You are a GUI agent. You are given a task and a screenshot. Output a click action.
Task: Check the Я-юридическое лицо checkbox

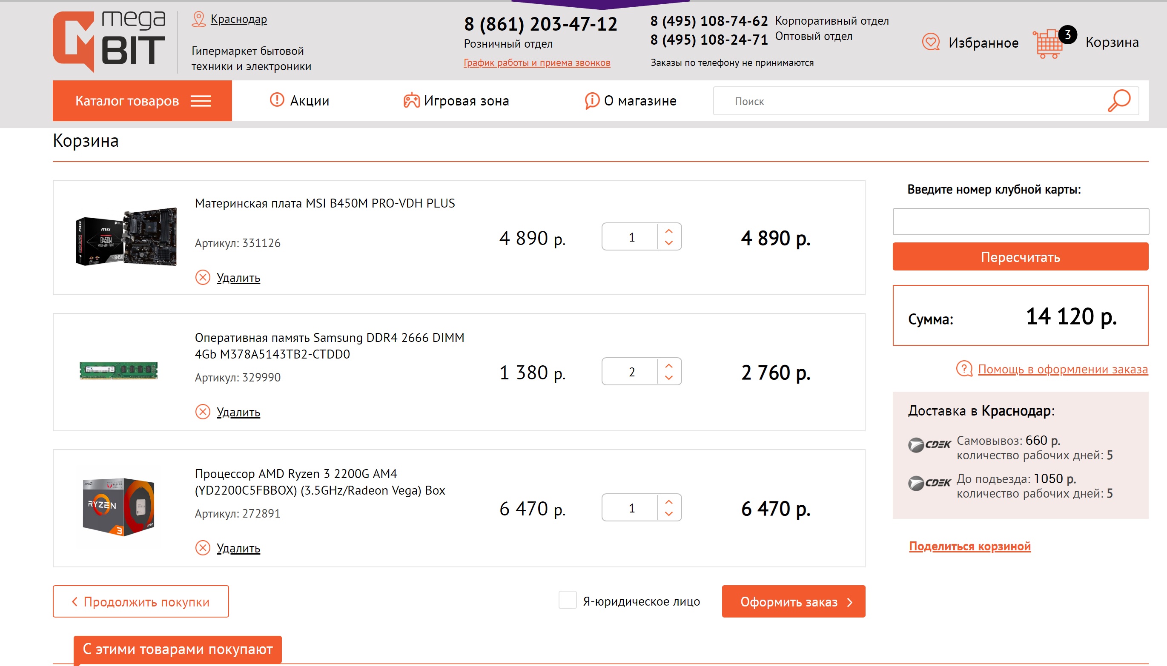tap(567, 600)
